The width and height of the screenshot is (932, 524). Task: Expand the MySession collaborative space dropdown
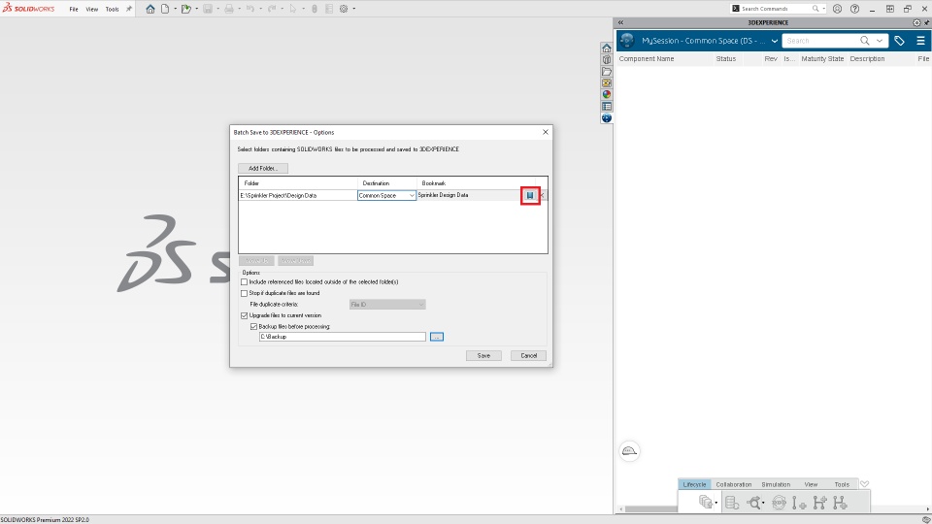tap(775, 41)
